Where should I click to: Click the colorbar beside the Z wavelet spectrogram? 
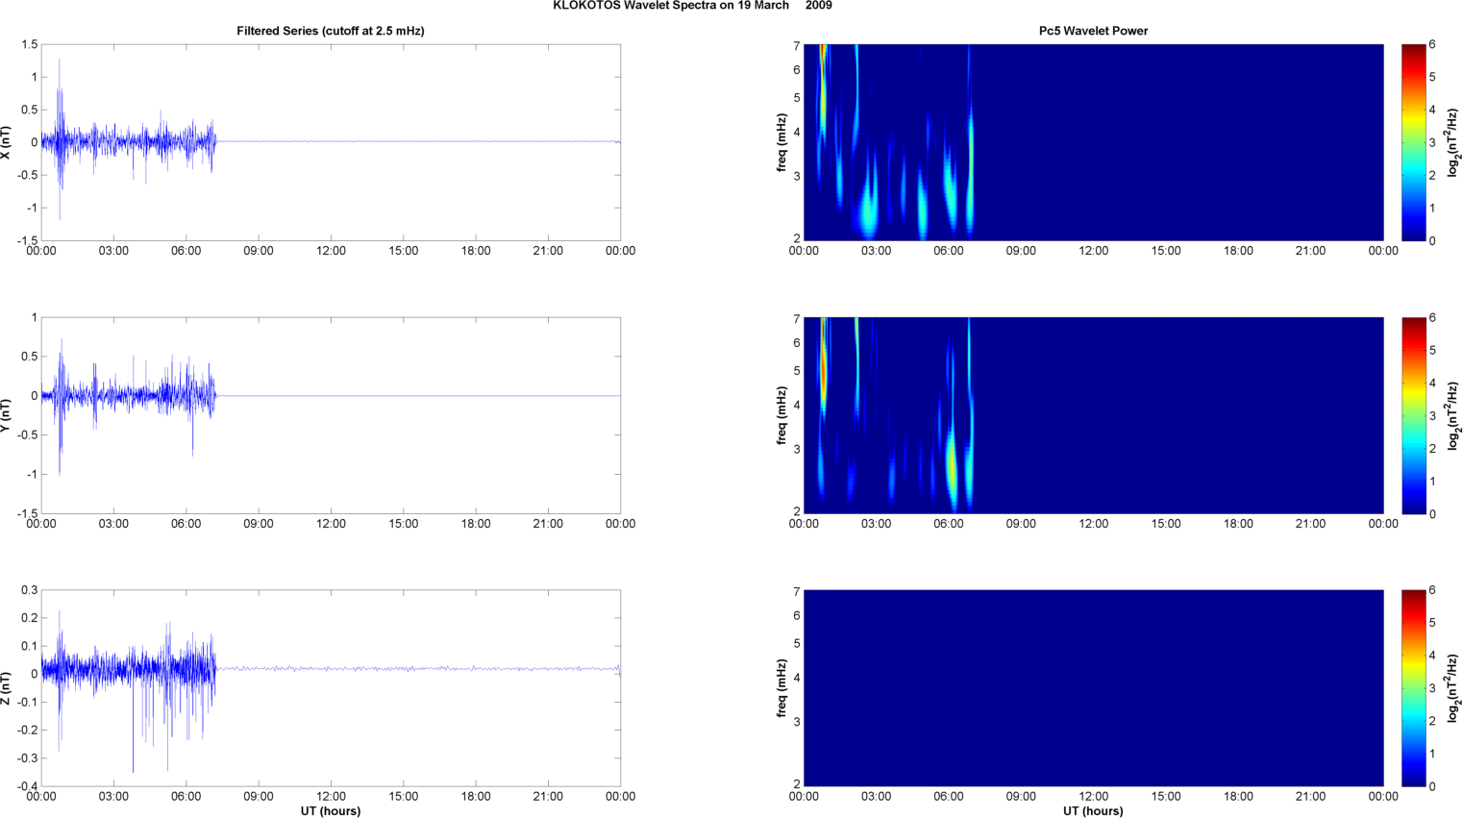coord(1413,688)
